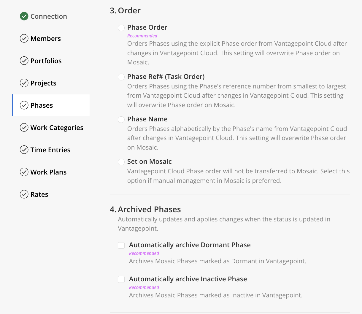Viewport: 362px width, 314px height.
Task: Open the Work Plans sidebar item
Action: 48,172
